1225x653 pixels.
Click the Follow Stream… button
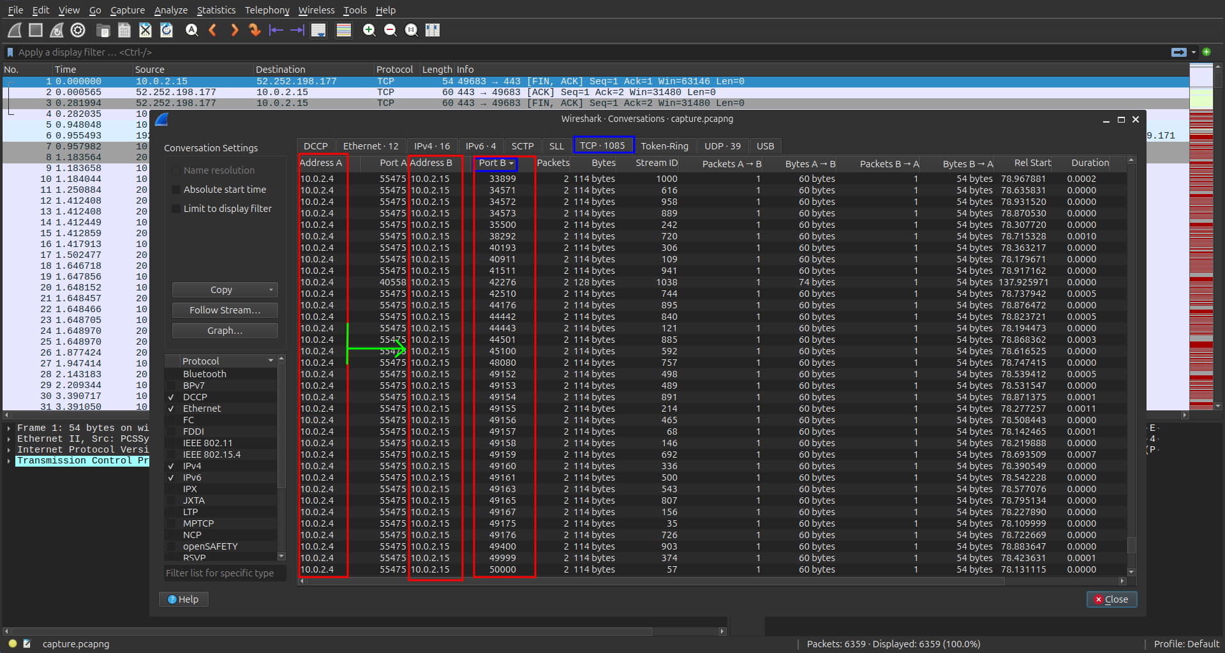pyautogui.click(x=225, y=310)
